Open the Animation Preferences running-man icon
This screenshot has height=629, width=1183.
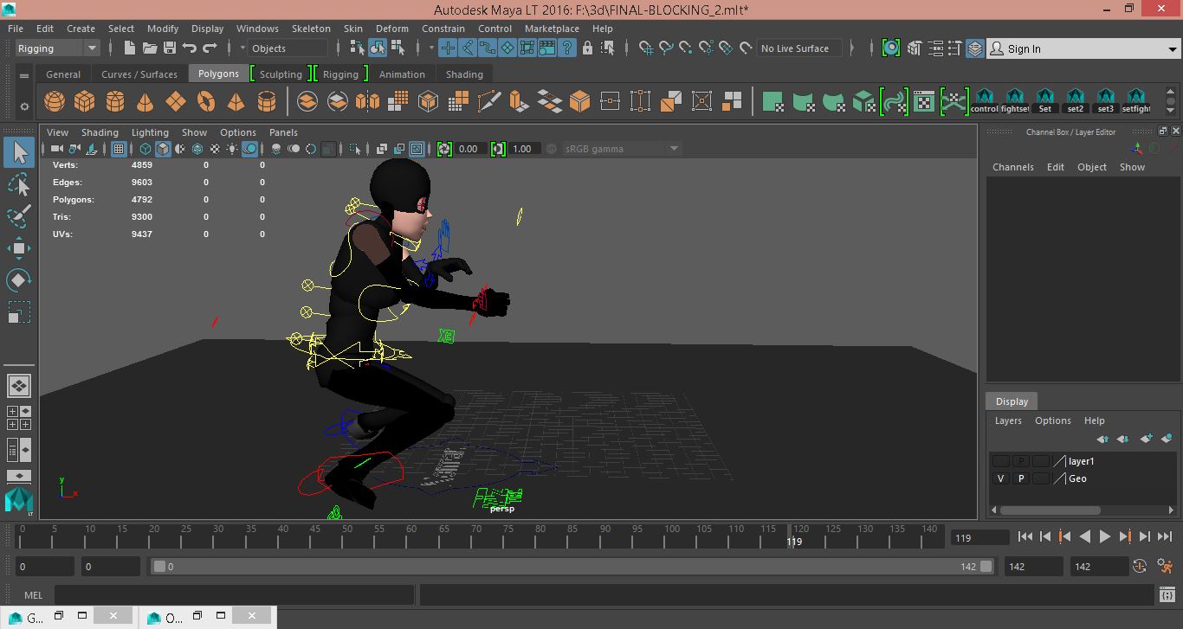[x=1166, y=567]
